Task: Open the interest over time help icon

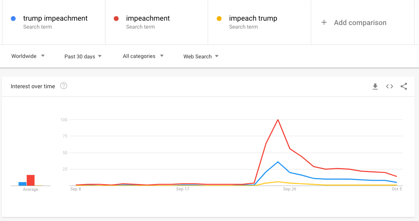Action: pos(64,86)
